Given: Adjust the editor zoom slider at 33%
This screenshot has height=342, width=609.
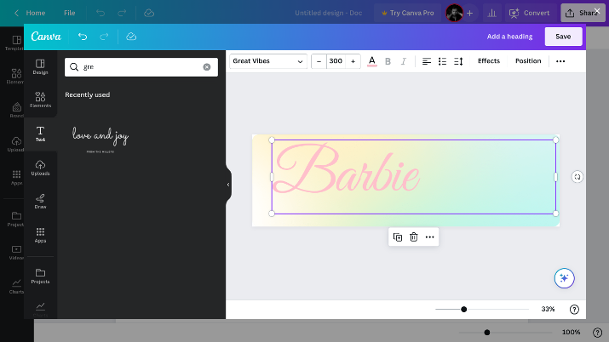Looking at the screenshot, I should [463, 310].
